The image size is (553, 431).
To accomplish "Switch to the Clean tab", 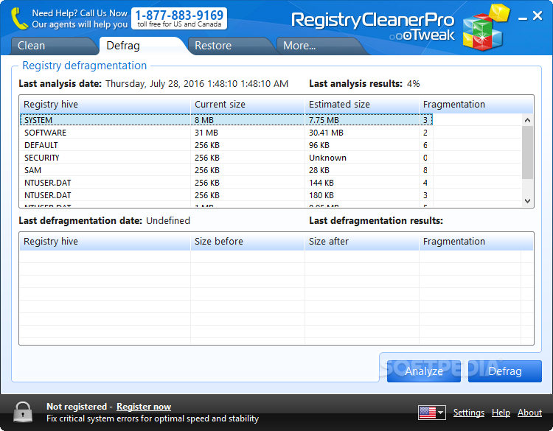I will [x=53, y=46].
